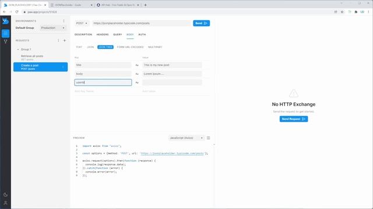Switch to the Headers tab
373x209 pixels.
[103, 35]
